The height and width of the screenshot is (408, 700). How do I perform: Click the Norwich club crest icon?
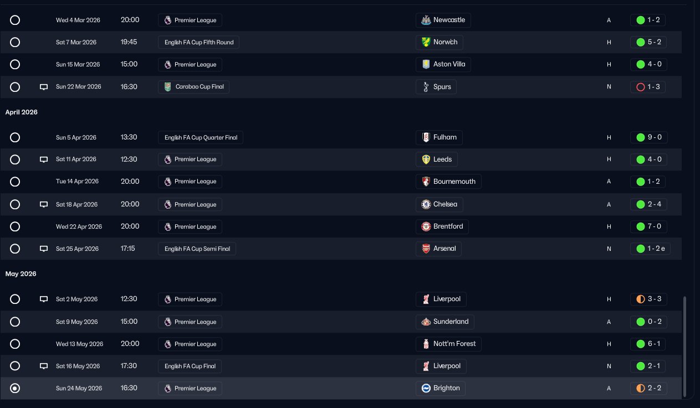426,42
